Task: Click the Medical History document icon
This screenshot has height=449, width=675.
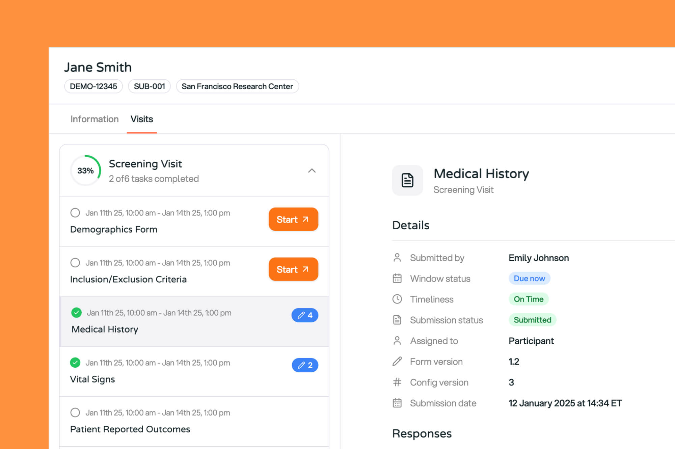Action: click(407, 180)
